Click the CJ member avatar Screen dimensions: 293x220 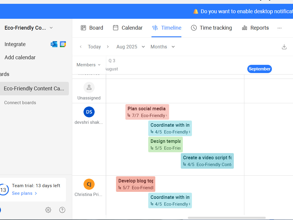[x=89, y=184]
